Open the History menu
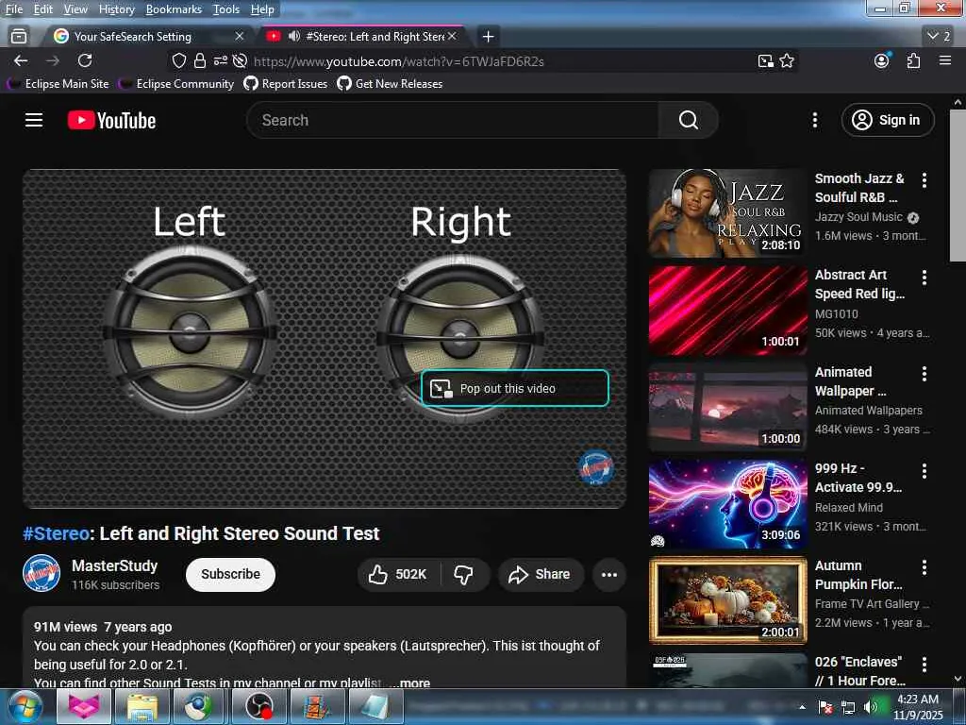This screenshot has height=725, width=966. tap(116, 9)
